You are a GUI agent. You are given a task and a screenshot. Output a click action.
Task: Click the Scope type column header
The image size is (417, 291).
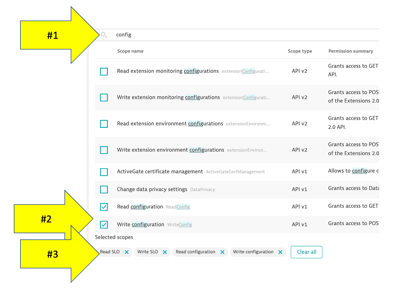point(300,51)
